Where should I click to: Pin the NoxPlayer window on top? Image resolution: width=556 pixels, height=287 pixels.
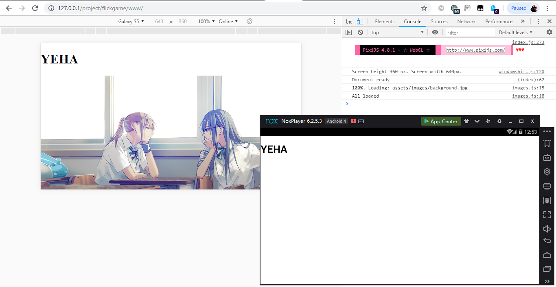pyautogui.click(x=488, y=121)
